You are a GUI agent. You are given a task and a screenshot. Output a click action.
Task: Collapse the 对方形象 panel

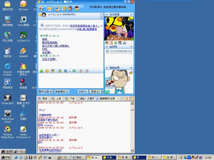(131, 14)
